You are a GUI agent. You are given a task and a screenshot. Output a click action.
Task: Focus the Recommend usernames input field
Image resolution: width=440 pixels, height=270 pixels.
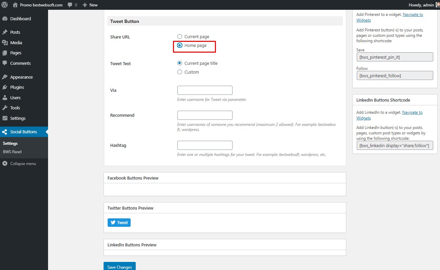point(205,115)
